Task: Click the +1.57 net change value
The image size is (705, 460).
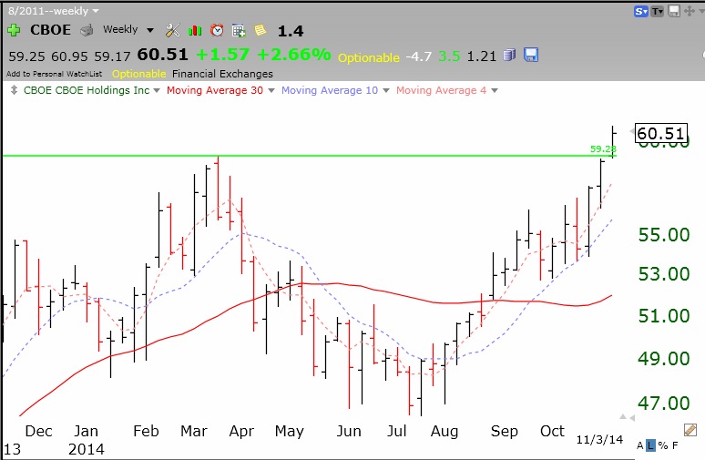Action: 222,55
